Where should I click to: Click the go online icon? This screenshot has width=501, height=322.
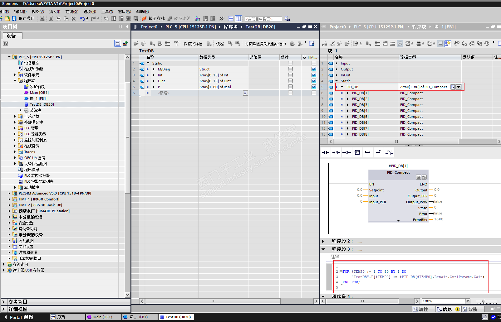(x=144, y=19)
